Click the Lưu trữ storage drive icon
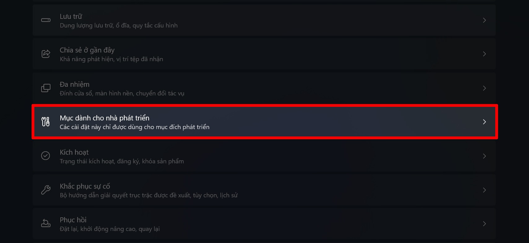 [x=46, y=20]
